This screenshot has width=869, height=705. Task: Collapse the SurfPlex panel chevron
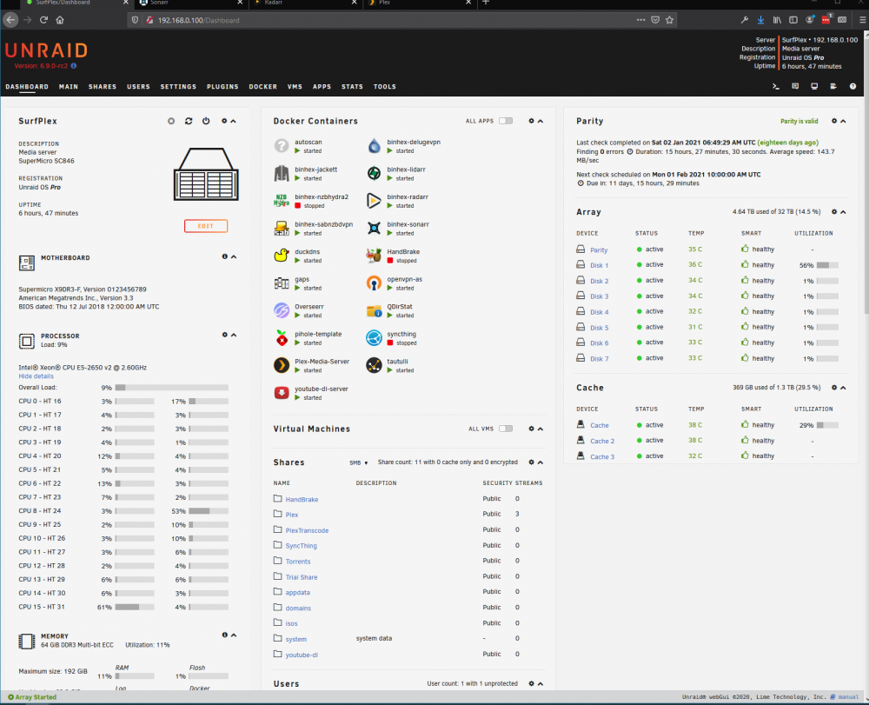tap(233, 121)
